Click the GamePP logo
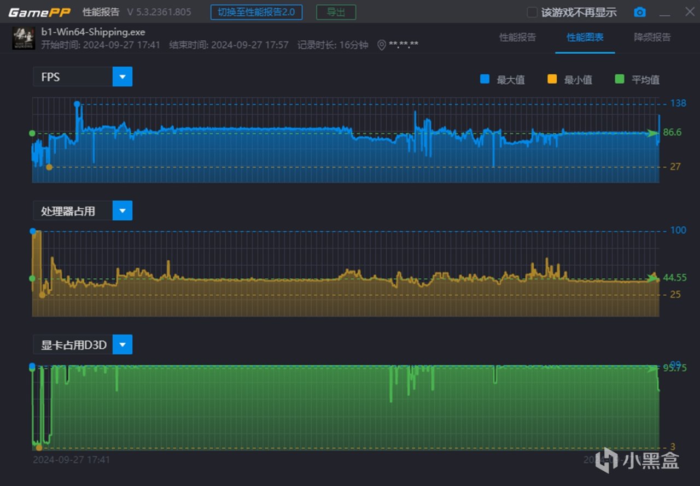The height and width of the screenshot is (486, 700). [x=39, y=12]
